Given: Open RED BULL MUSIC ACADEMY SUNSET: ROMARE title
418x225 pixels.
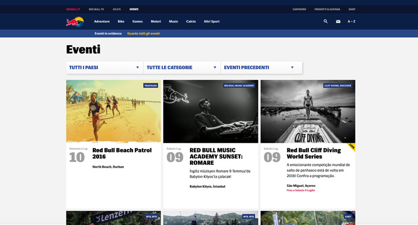Looking at the screenshot, I should (x=216, y=156).
